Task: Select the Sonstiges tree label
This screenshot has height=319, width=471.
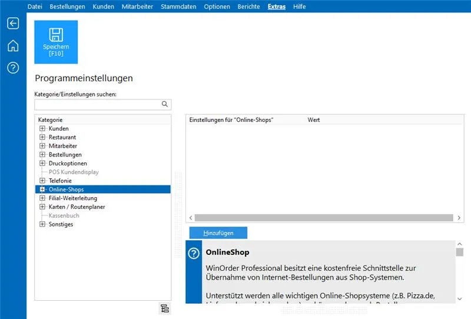Action: (61, 224)
